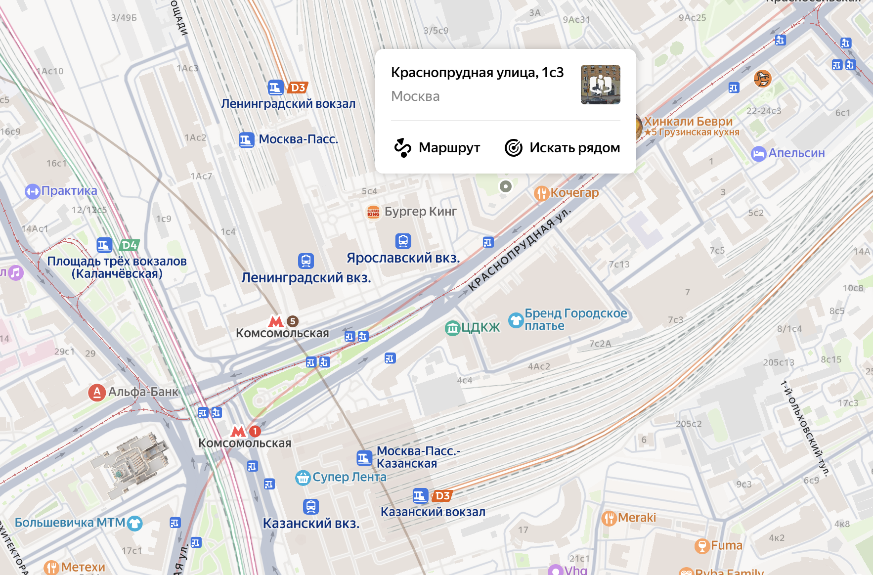Click the gray location pin under popup
The height and width of the screenshot is (575, 873).
tap(505, 186)
